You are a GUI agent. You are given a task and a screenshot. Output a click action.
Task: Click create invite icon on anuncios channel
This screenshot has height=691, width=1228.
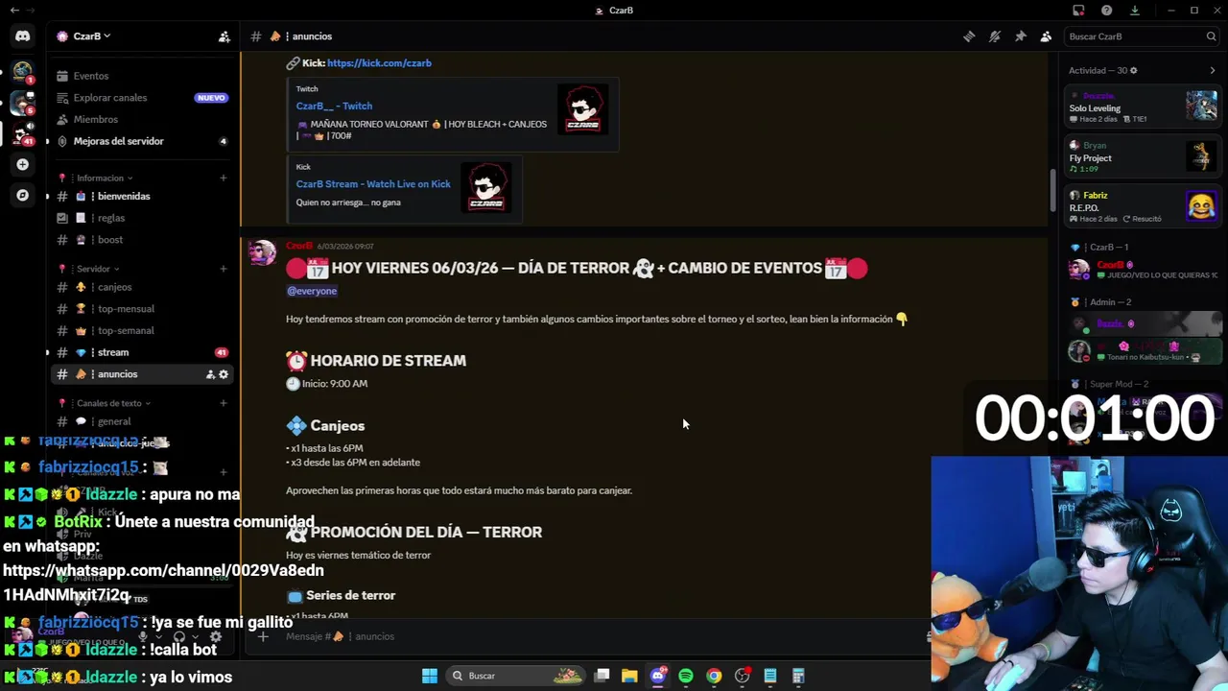[210, 374]
